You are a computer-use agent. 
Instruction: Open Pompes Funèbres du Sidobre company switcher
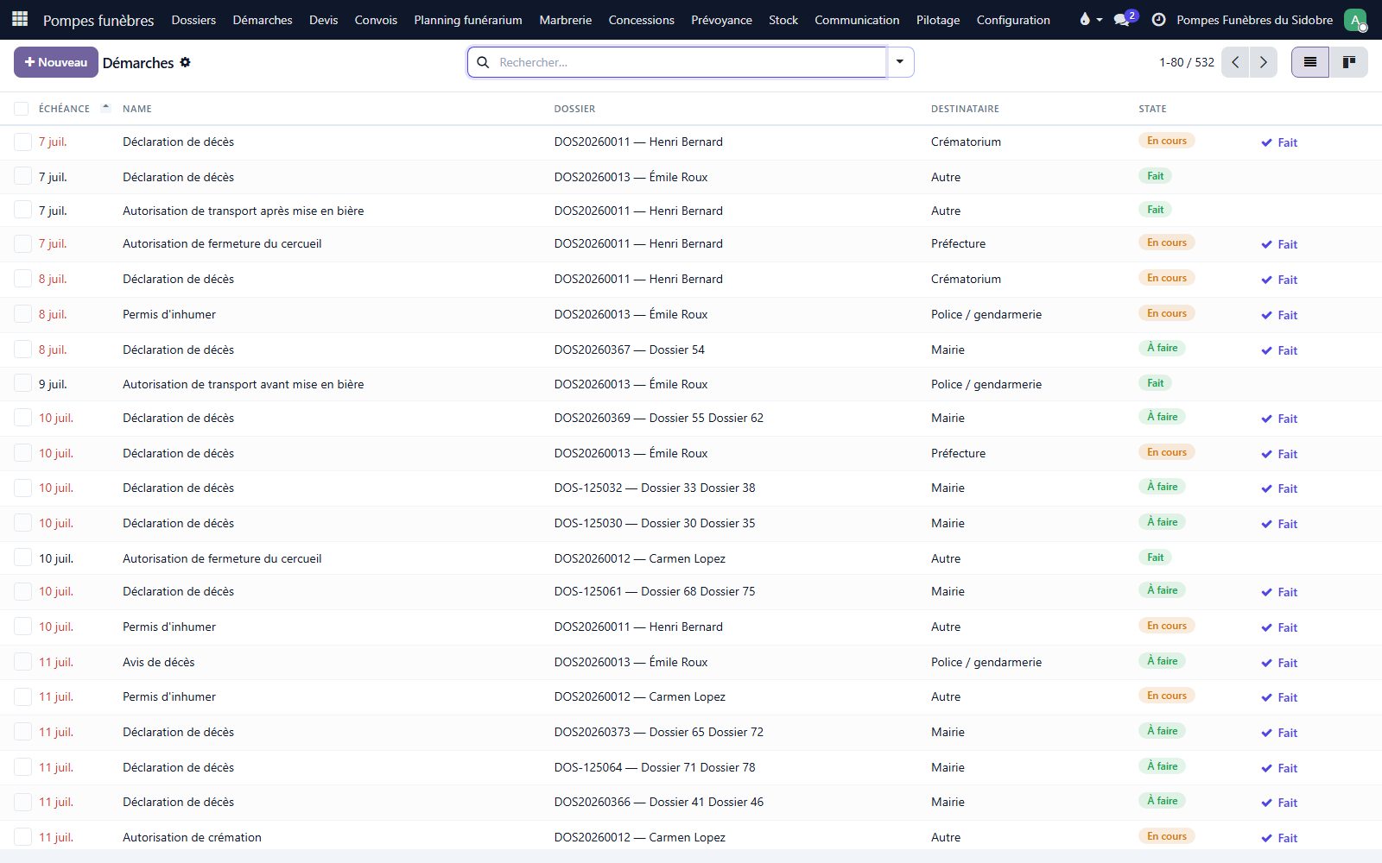(x=1254, y=20)
